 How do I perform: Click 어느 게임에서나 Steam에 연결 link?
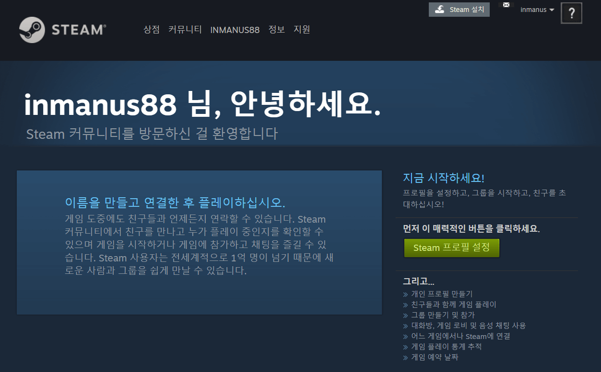(x=460, y=336)
